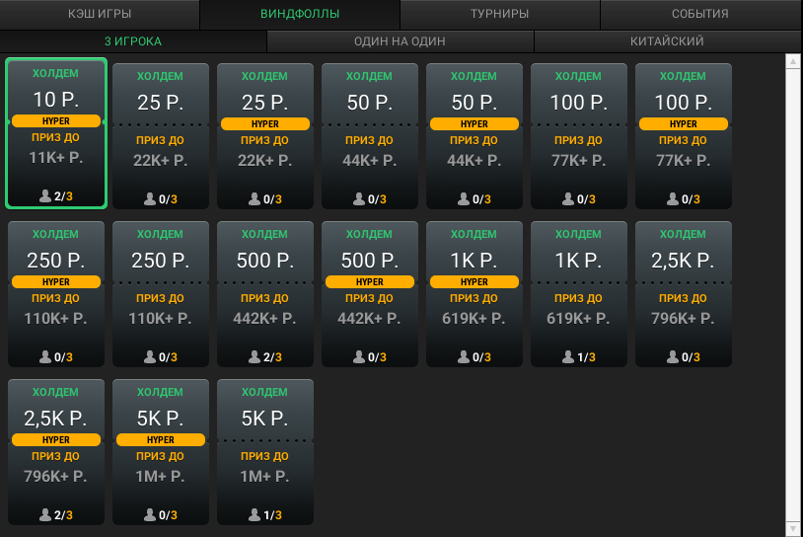Screen dimensions: 803x537
Task: Choose the ОДИН НА ОДИН sub-tab
Action: [400, 41]
